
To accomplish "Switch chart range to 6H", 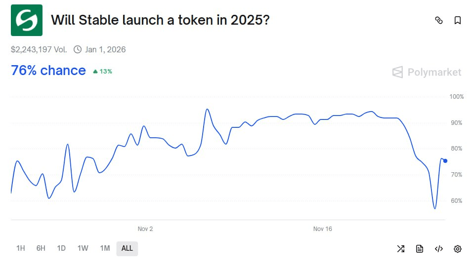I will click(41, 248).
